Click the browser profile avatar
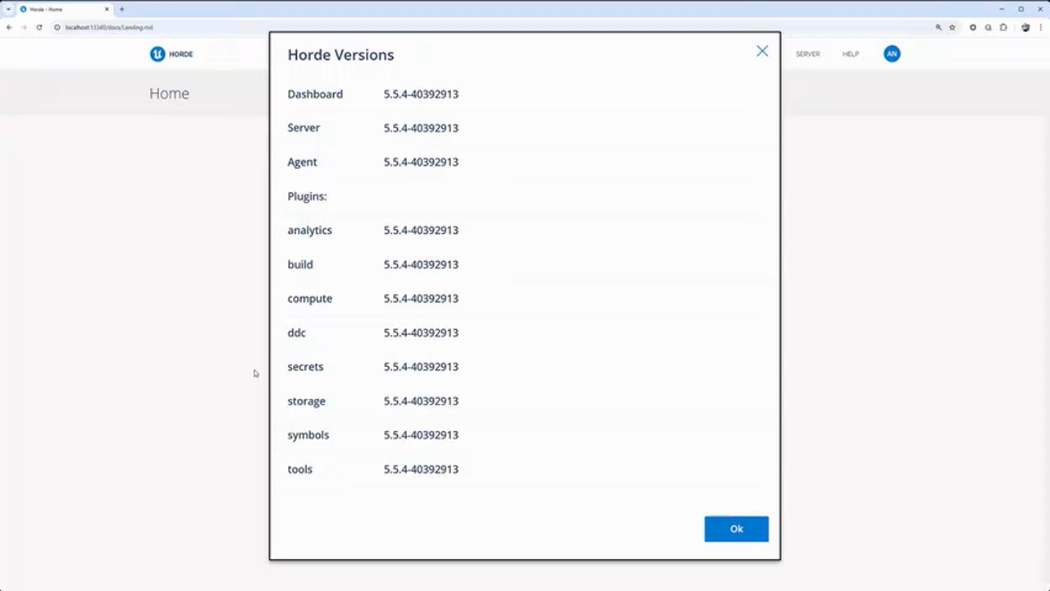The height and width of the screenshot is (591, 1050). tap(1025, 27)
